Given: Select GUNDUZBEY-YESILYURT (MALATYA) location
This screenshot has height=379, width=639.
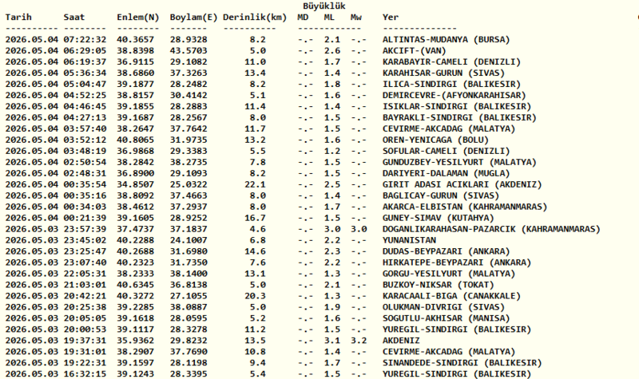Looking at the screenshot, I should [x=459, y=163].
